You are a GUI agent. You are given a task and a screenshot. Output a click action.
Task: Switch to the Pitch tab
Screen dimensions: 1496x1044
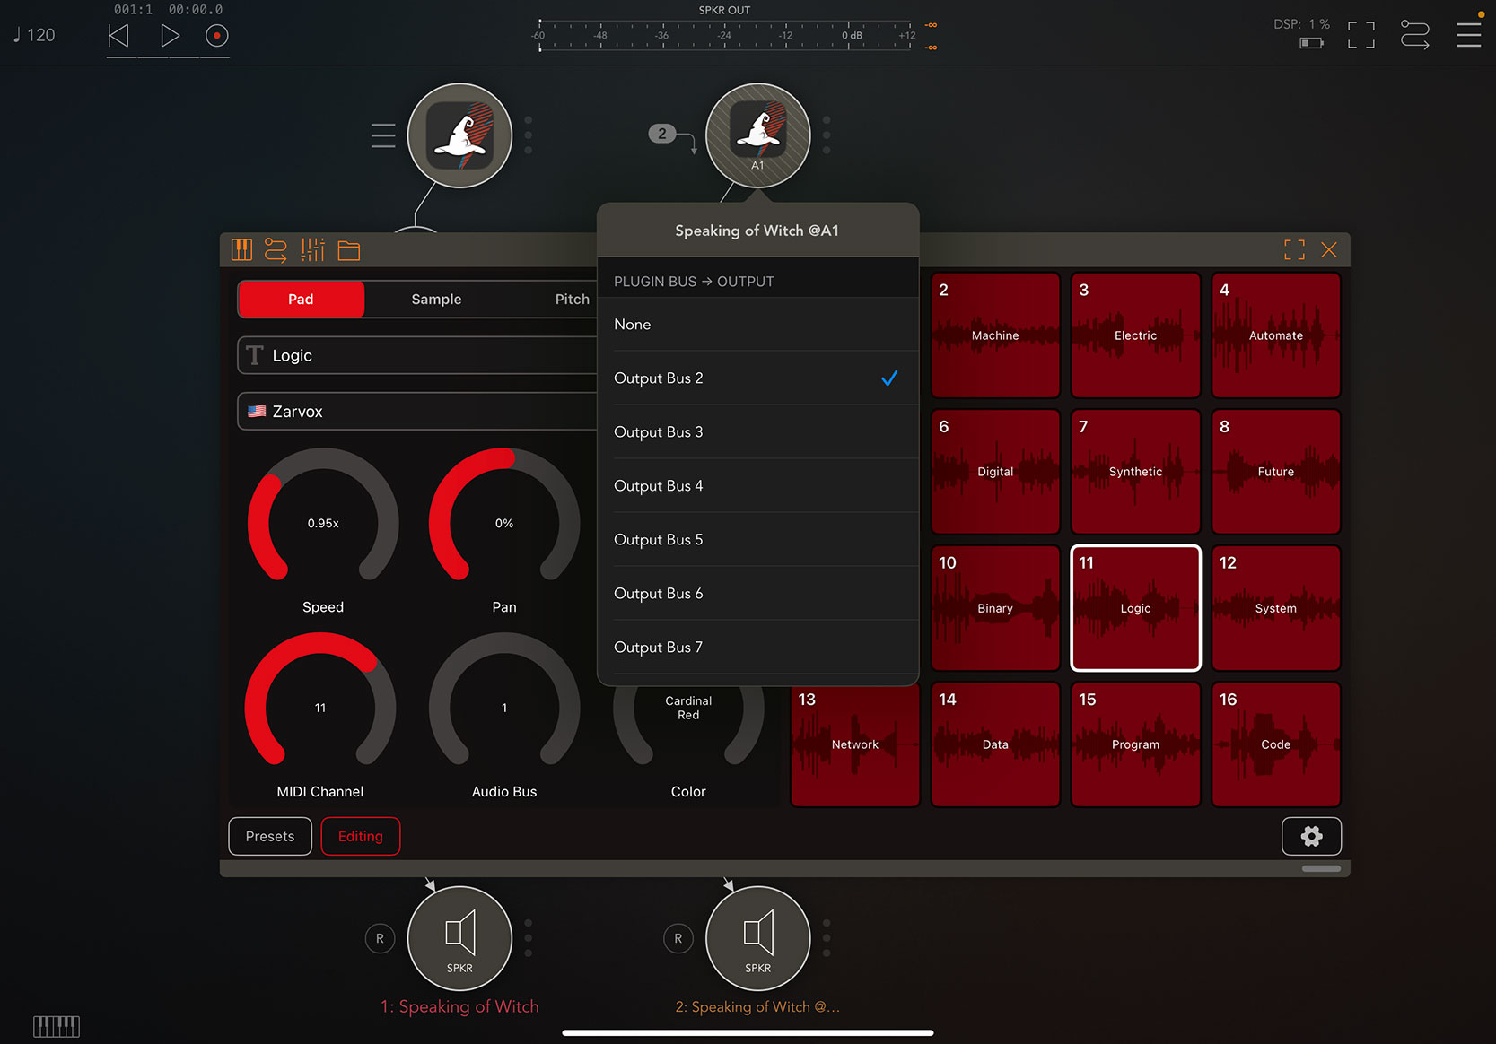tap(572, 299)
